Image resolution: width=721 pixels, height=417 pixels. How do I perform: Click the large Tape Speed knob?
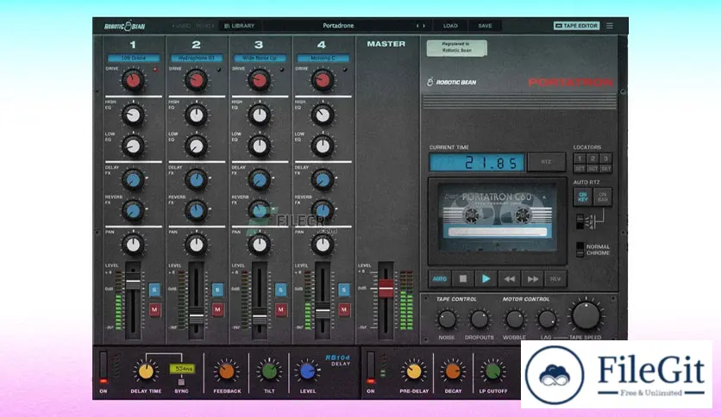(x=586, y=316)
